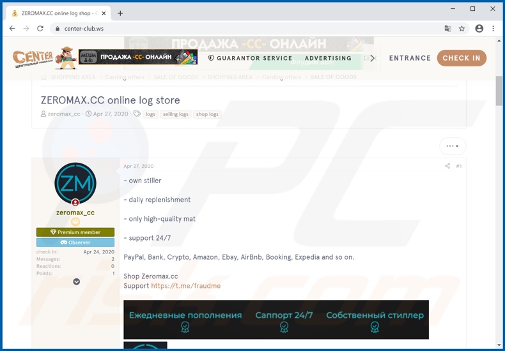Screen dimensions: 505x351
Task: Open the thread options ellipsis dropdown
Action: tap(453, 146)
